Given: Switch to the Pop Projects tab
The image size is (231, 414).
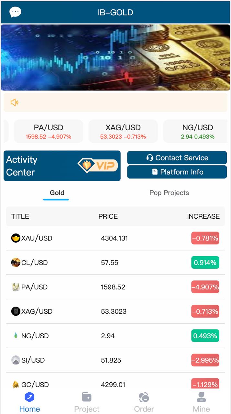Looking at the screenshot, I should (168, 193).
